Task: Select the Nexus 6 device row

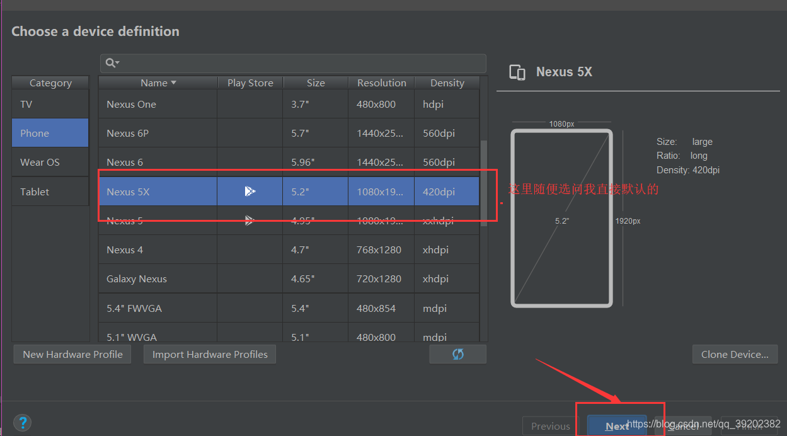Action: pyautogui.click(x=289, y=162)
